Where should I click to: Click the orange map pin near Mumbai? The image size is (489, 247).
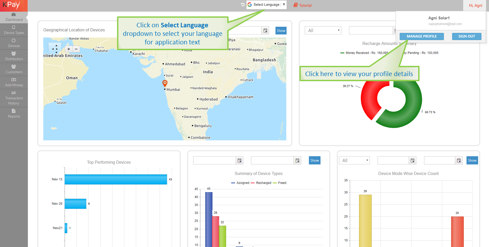165,83
